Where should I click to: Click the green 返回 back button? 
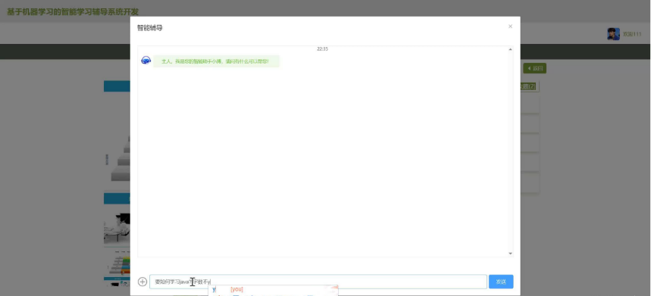(x=535, y=68)
